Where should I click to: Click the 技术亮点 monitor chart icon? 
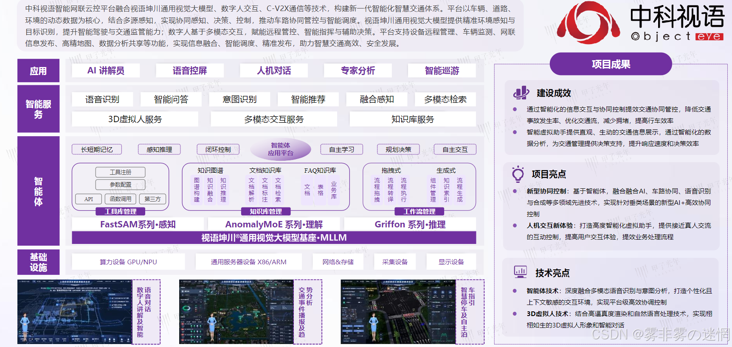520,272
